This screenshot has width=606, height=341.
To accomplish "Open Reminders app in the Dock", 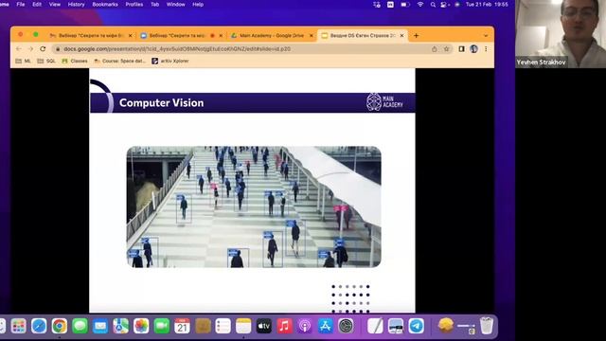I will pyautogui.click(x=223, y=326).
